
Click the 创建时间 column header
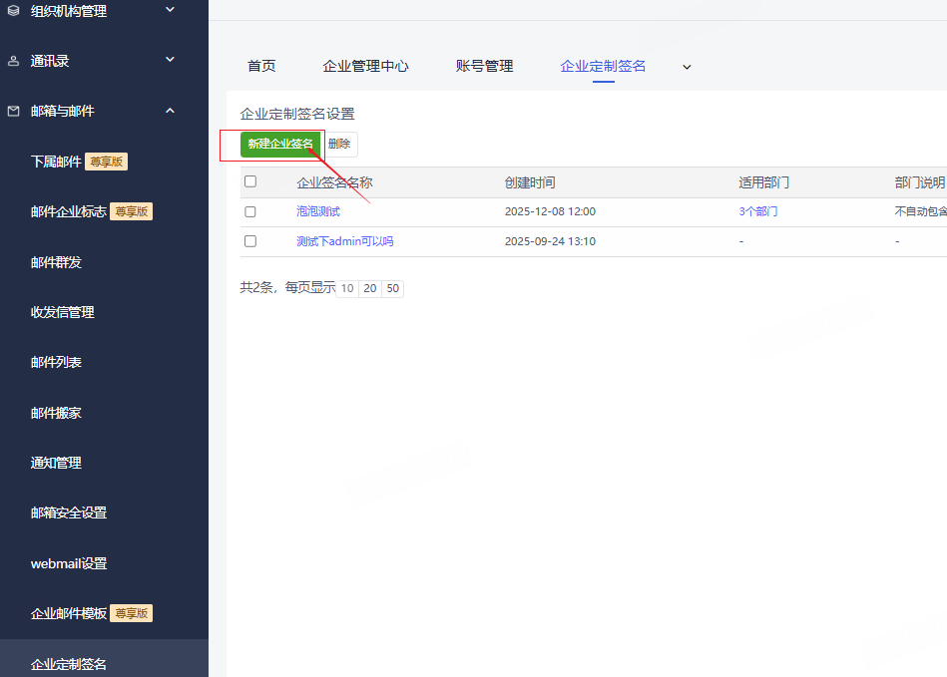click(530, 182)
